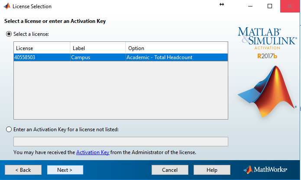301x180 pixels.
Task: Click the License column header
Action: [42, 48]
